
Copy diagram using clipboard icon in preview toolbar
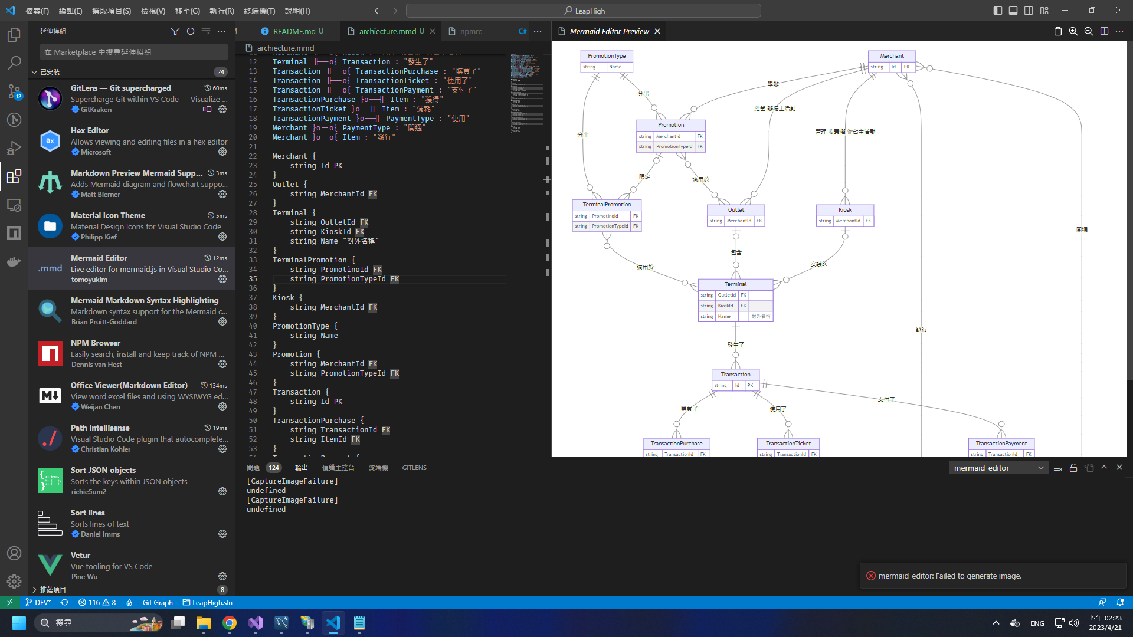(1058, 31)
